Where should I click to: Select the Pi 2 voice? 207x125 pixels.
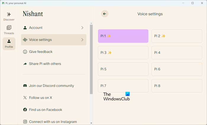point(177,36)
